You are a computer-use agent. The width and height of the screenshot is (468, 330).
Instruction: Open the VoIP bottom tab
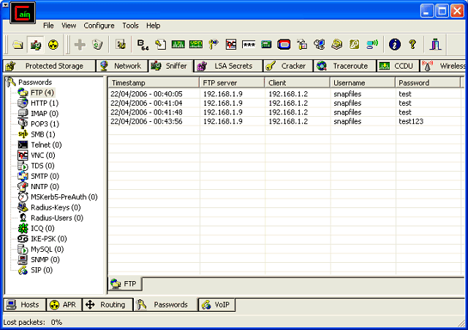[216, 304]
